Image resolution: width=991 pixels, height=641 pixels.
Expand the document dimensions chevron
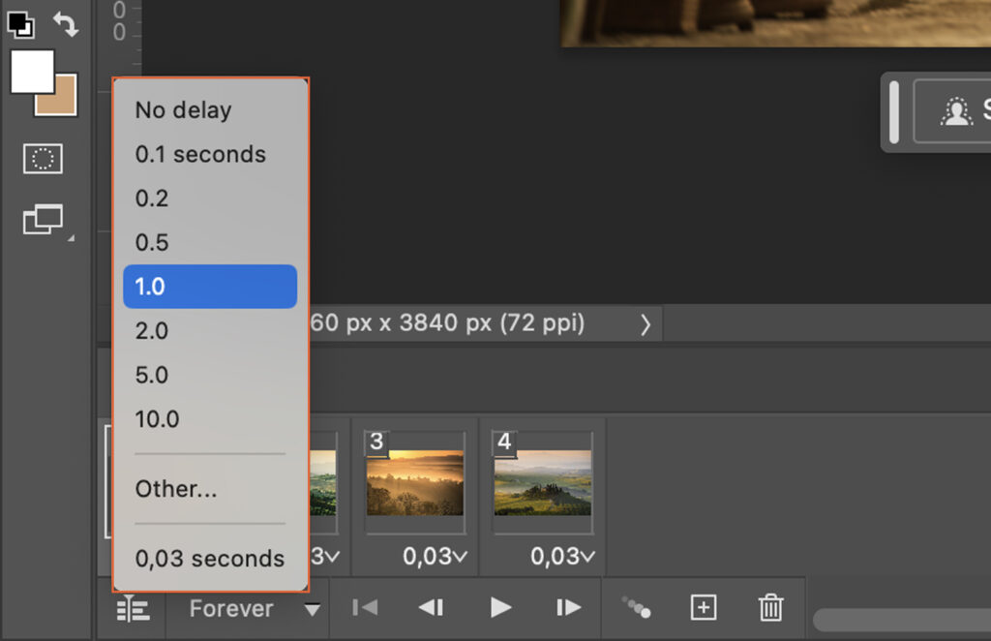tap(645, 323)
